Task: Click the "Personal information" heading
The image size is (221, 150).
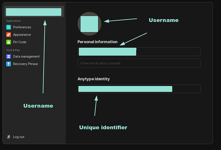Action: click(x=97, y=42)
